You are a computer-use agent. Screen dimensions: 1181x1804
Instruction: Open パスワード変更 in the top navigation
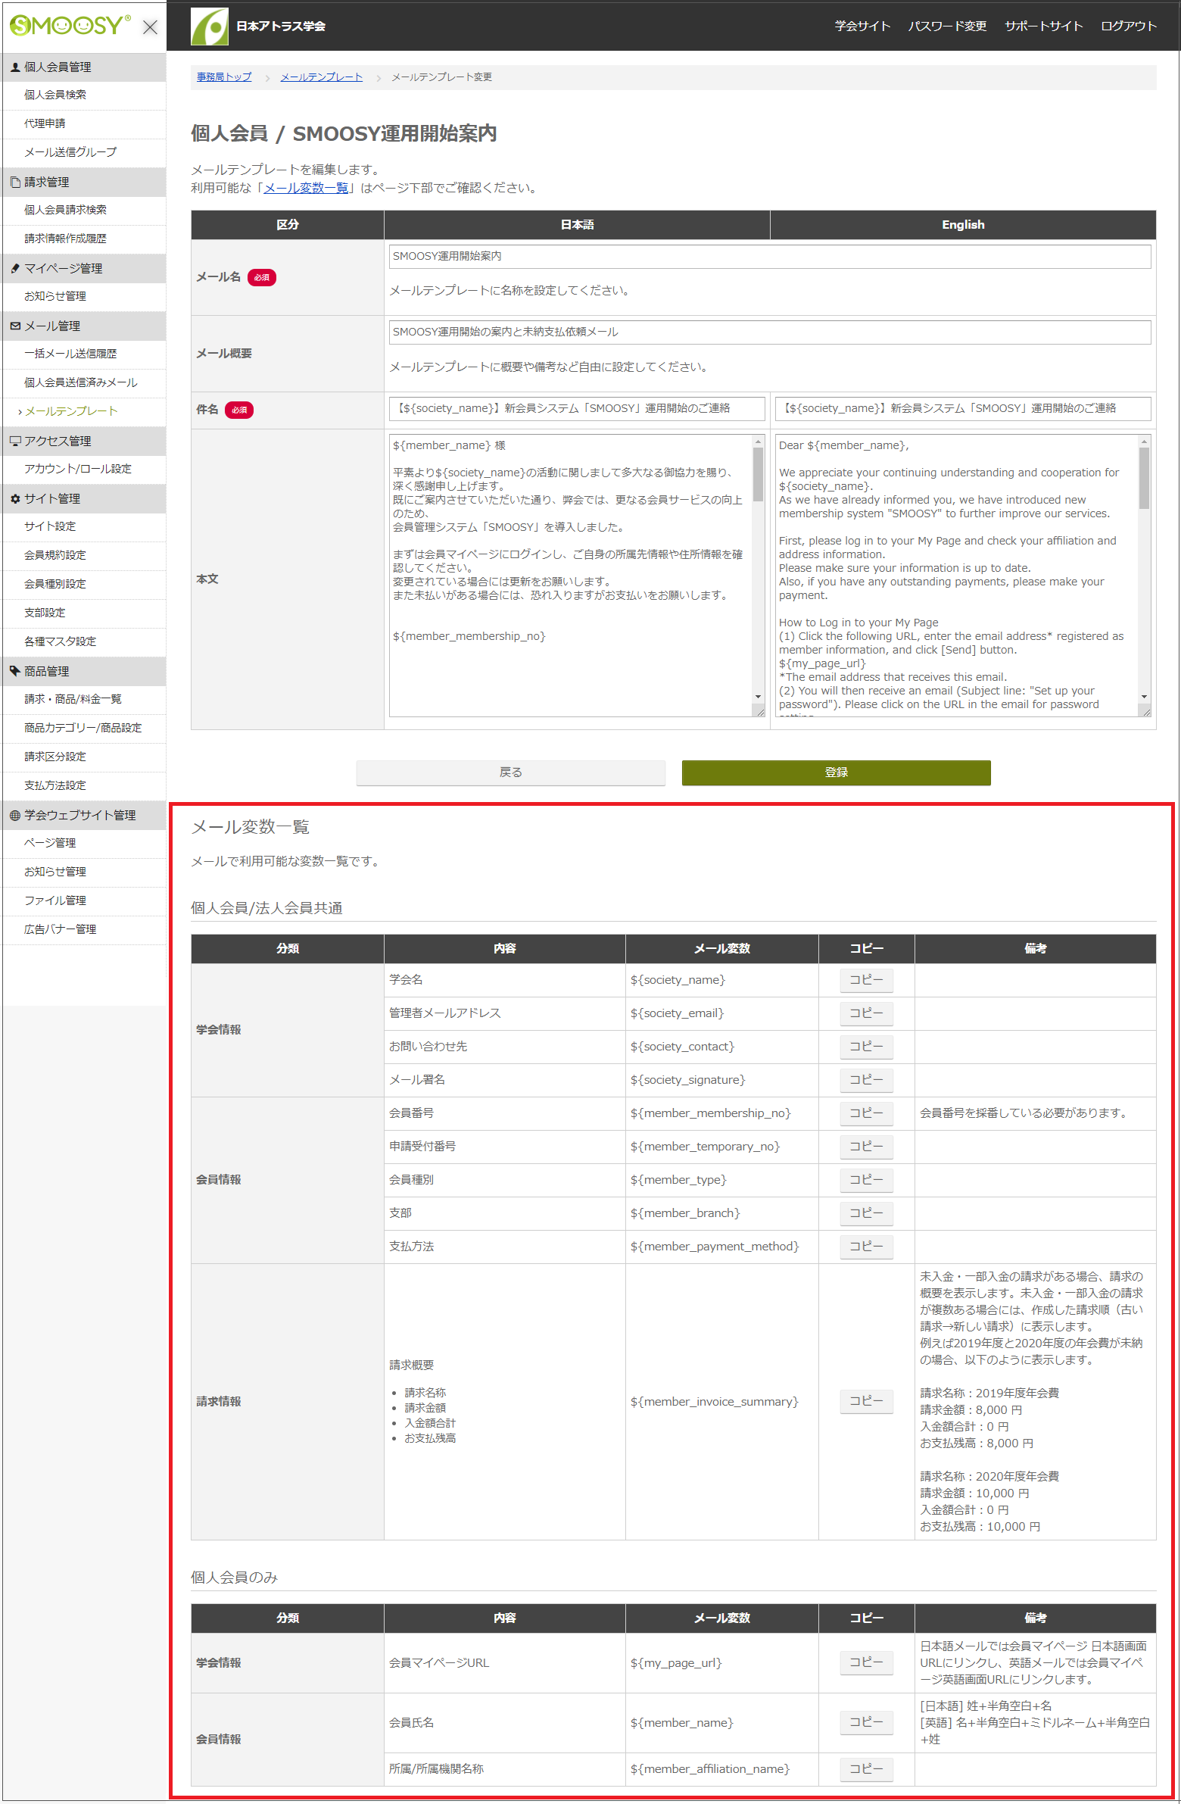pos(947,26)
